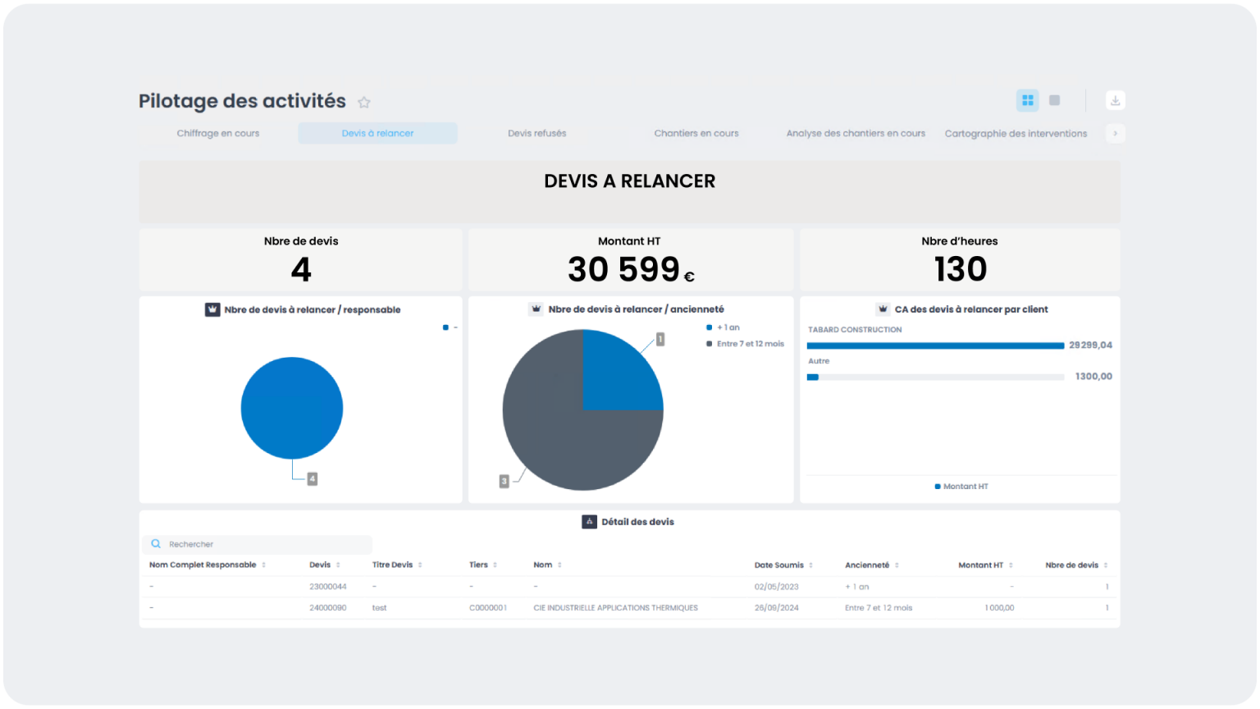Focus the Rechercher search field
The height and width of the screenshot is (709, 1260).
click(262, 544)
